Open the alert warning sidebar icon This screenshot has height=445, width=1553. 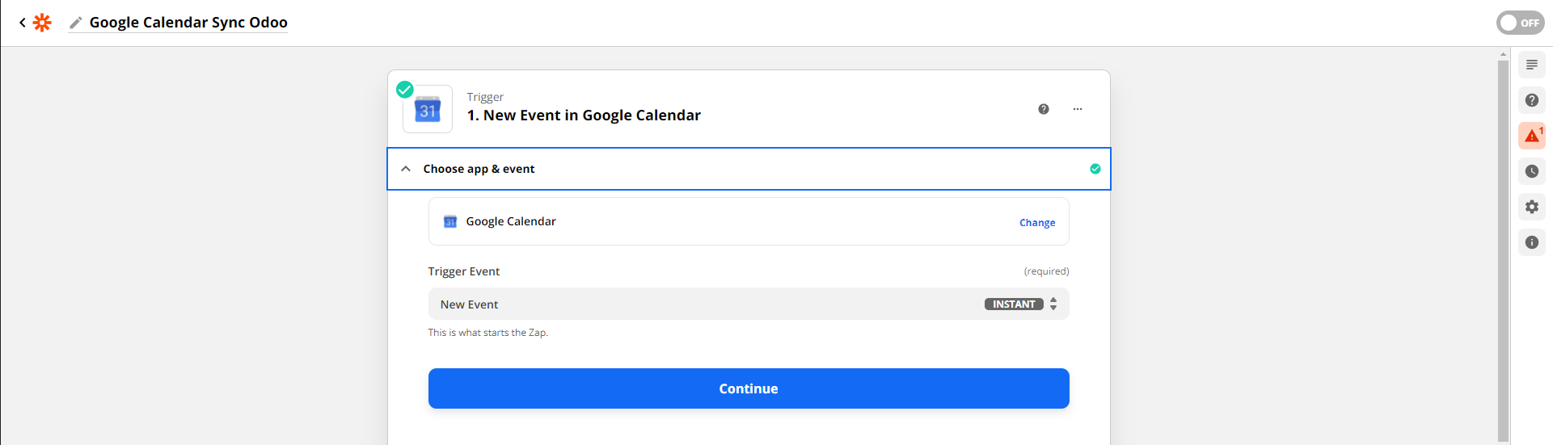1531,136
